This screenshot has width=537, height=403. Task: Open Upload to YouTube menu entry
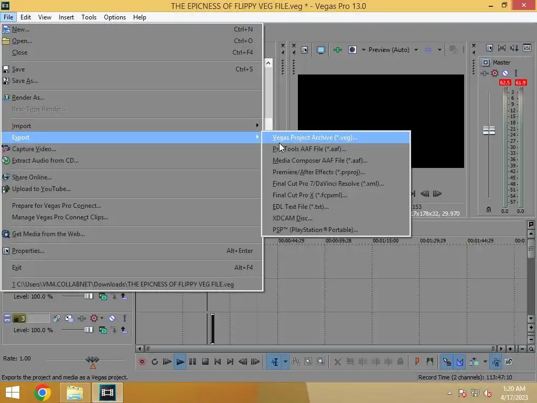132,189
